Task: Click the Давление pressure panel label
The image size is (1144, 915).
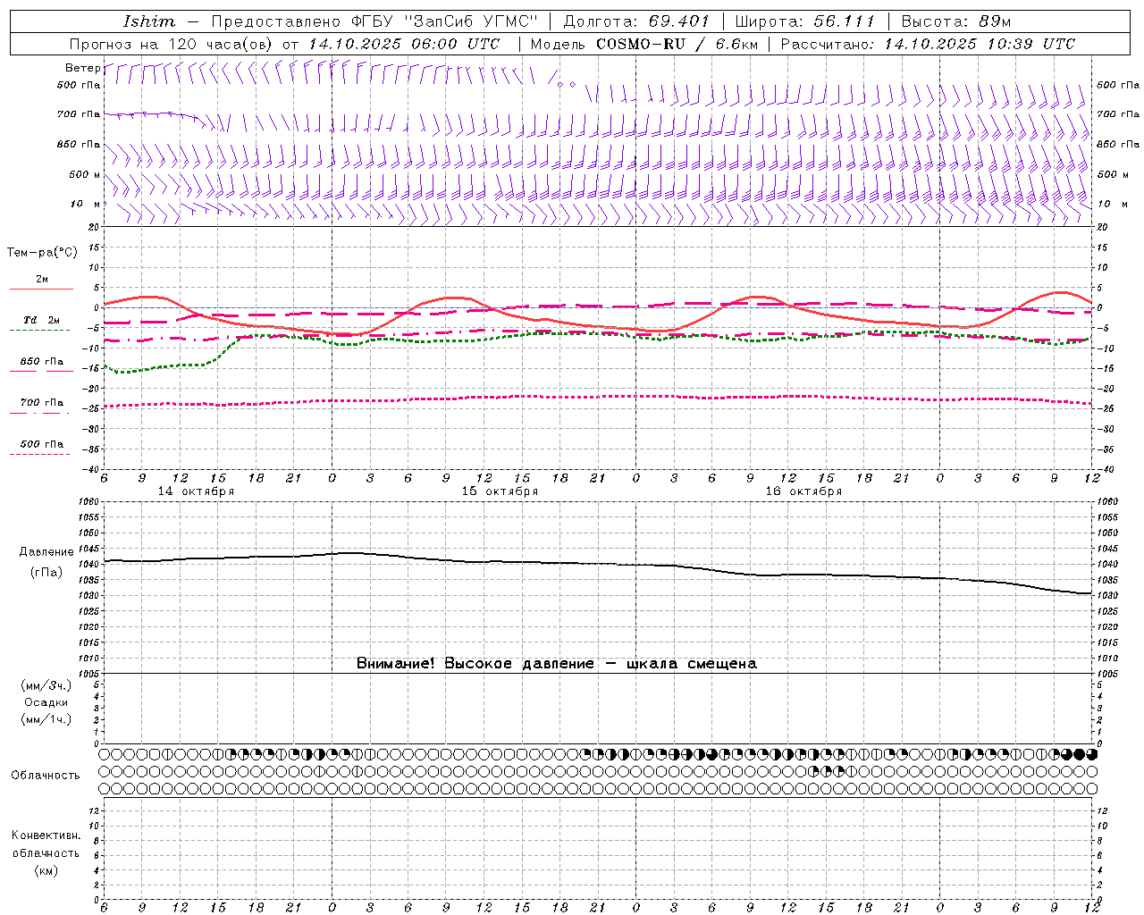Action: (46, 552)
